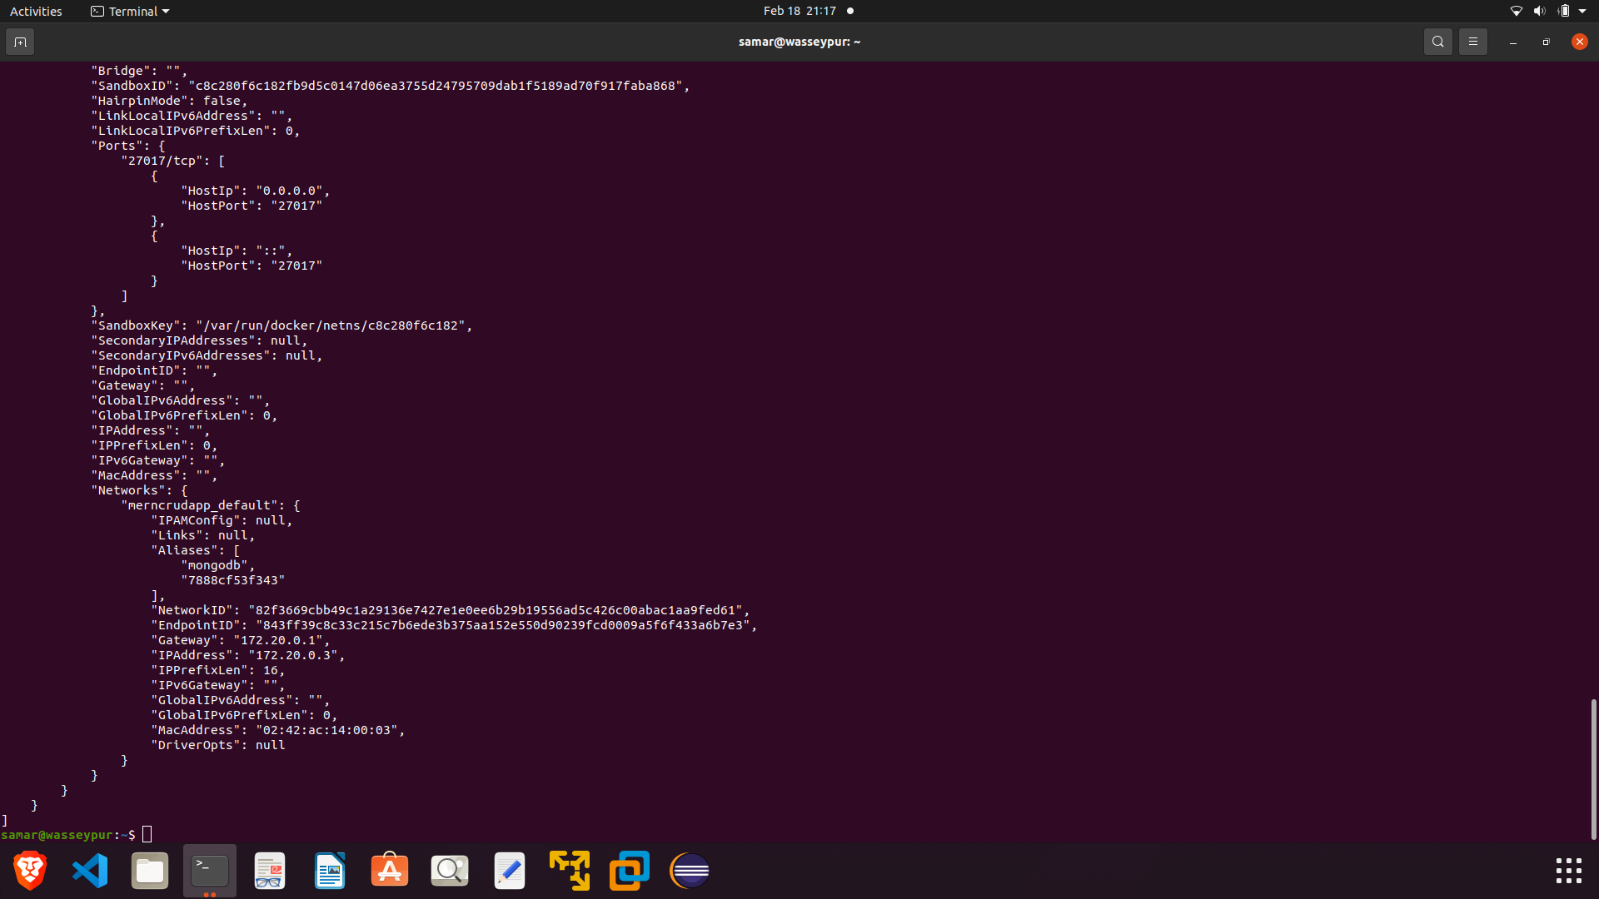Click the HostIp "0.0.0.0" value
The width and height of the screenshot is (1599, 899).
click(x=289, y=191)
